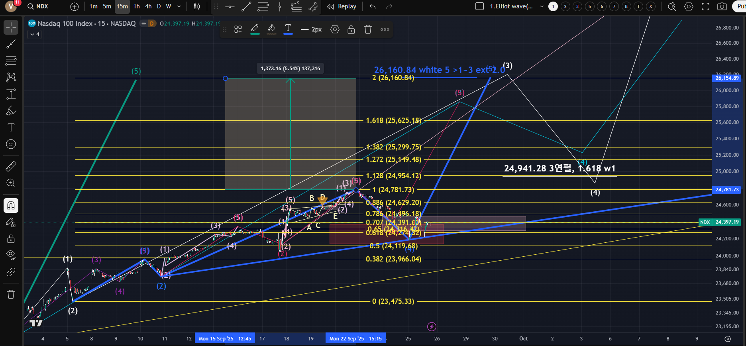Viewport: 746px width, 346px height.
Task: Expand the timeframe interval dropdown chevron
Action: [x=179, y=6]
